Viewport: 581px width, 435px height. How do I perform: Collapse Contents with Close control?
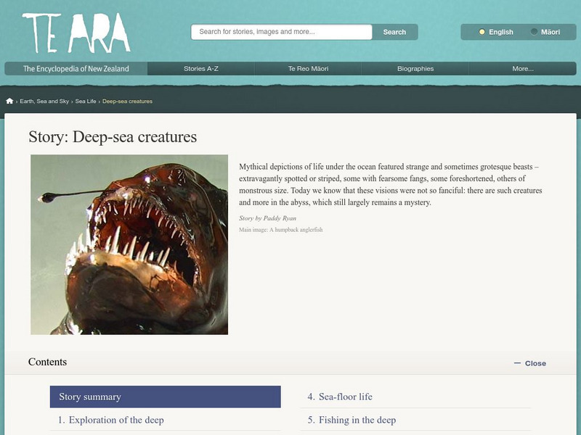(530, 363)
